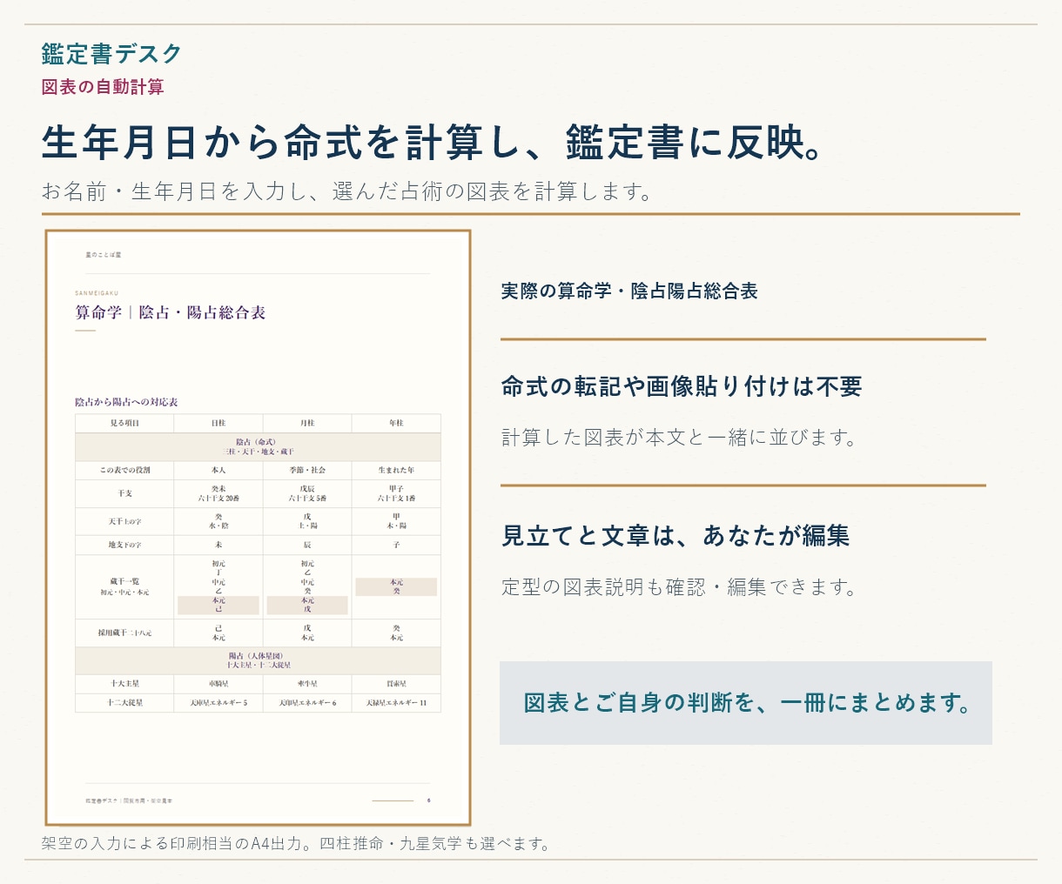This screenshot has height=884, width=1062.
Task: Click the 図表の自動計算 label
Action: pos(103,87)
